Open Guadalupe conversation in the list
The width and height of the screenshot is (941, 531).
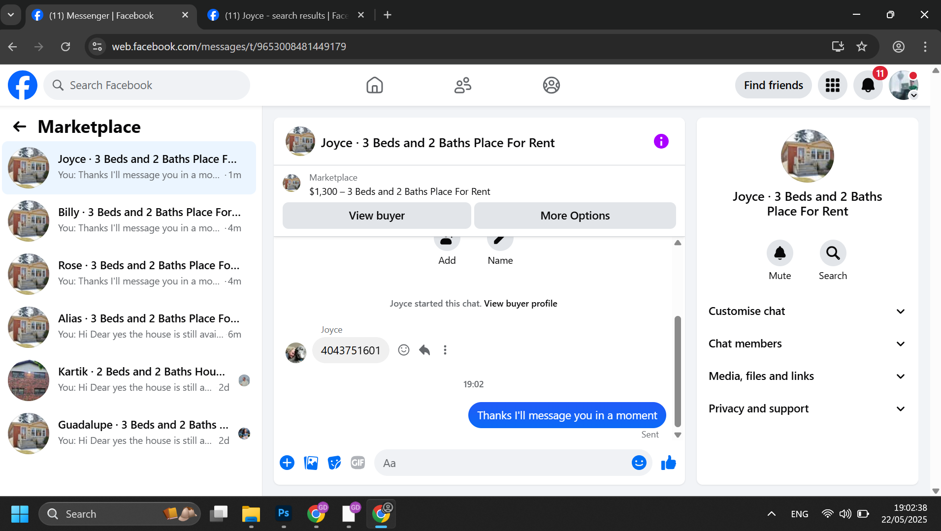point(129,433)
